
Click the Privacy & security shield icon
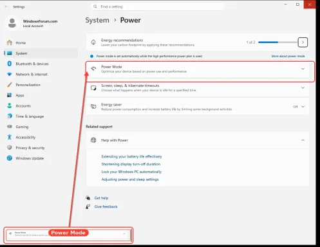(10, 147)
